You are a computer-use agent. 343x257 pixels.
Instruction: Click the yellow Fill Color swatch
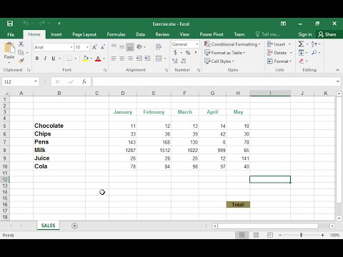[x=86, y=59]
